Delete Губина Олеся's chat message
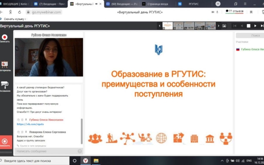 (22, 120)
